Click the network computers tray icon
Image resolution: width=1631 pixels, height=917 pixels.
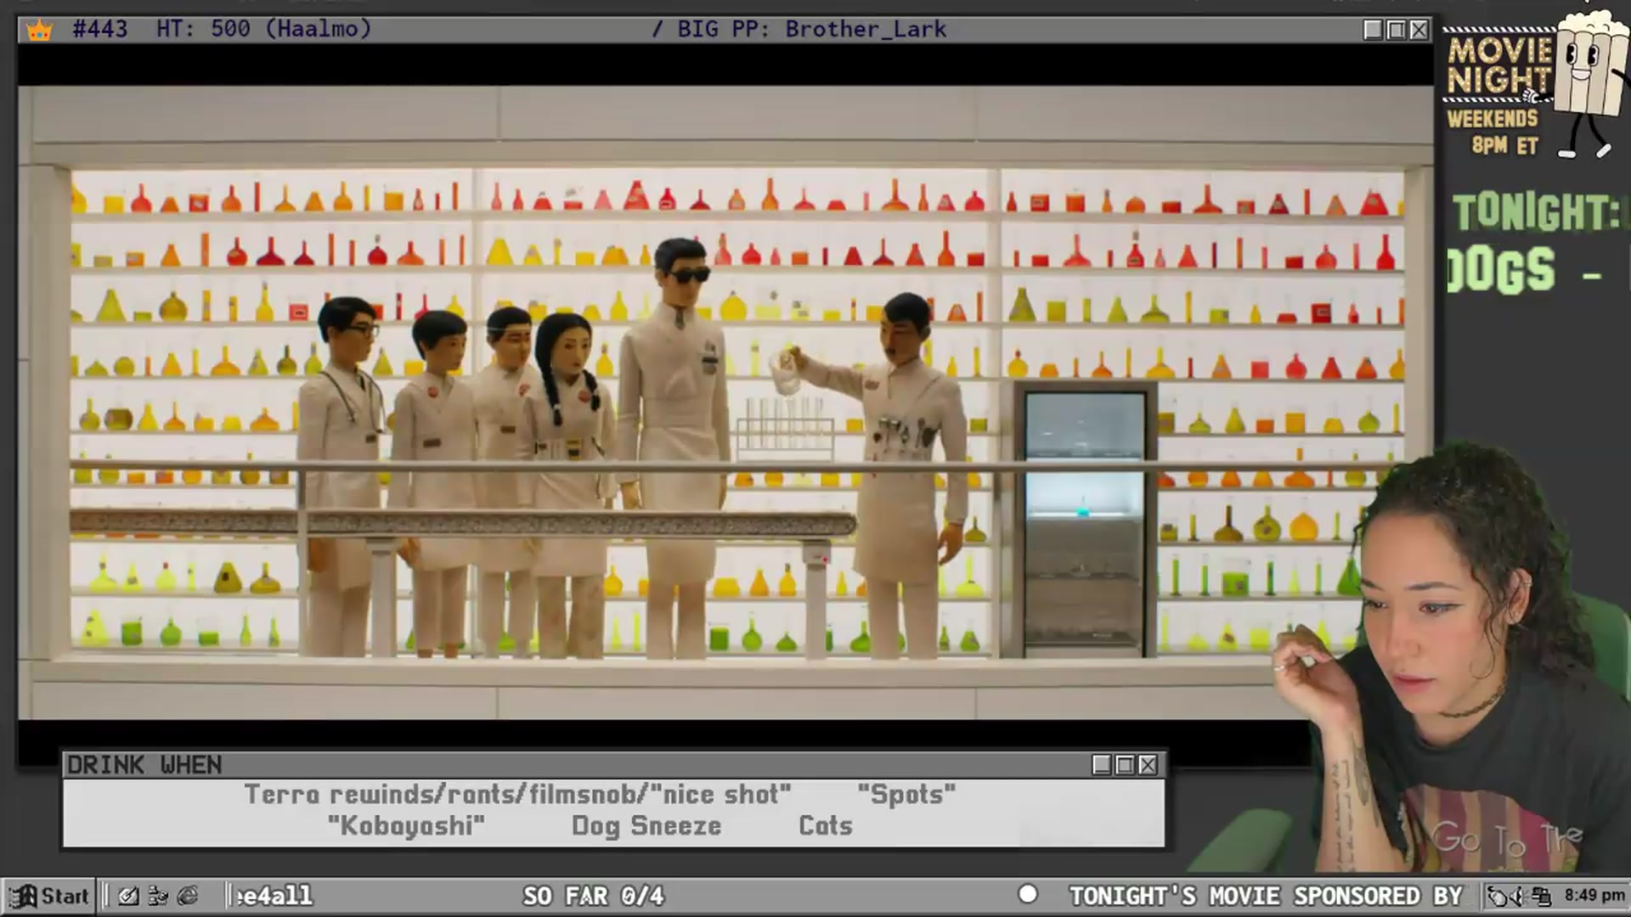(x=1542, y=896)
